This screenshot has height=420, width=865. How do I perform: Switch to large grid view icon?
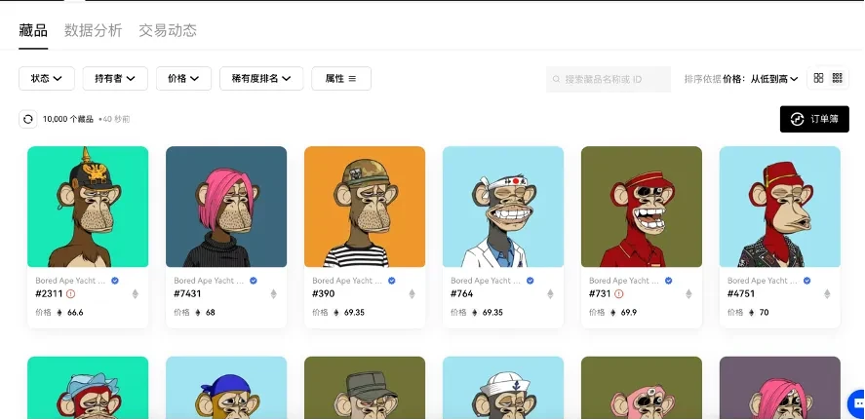pos(818,78)
